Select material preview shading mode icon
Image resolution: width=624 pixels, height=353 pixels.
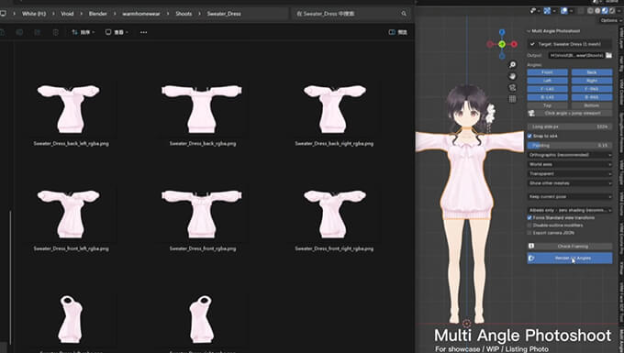(605, 11)
